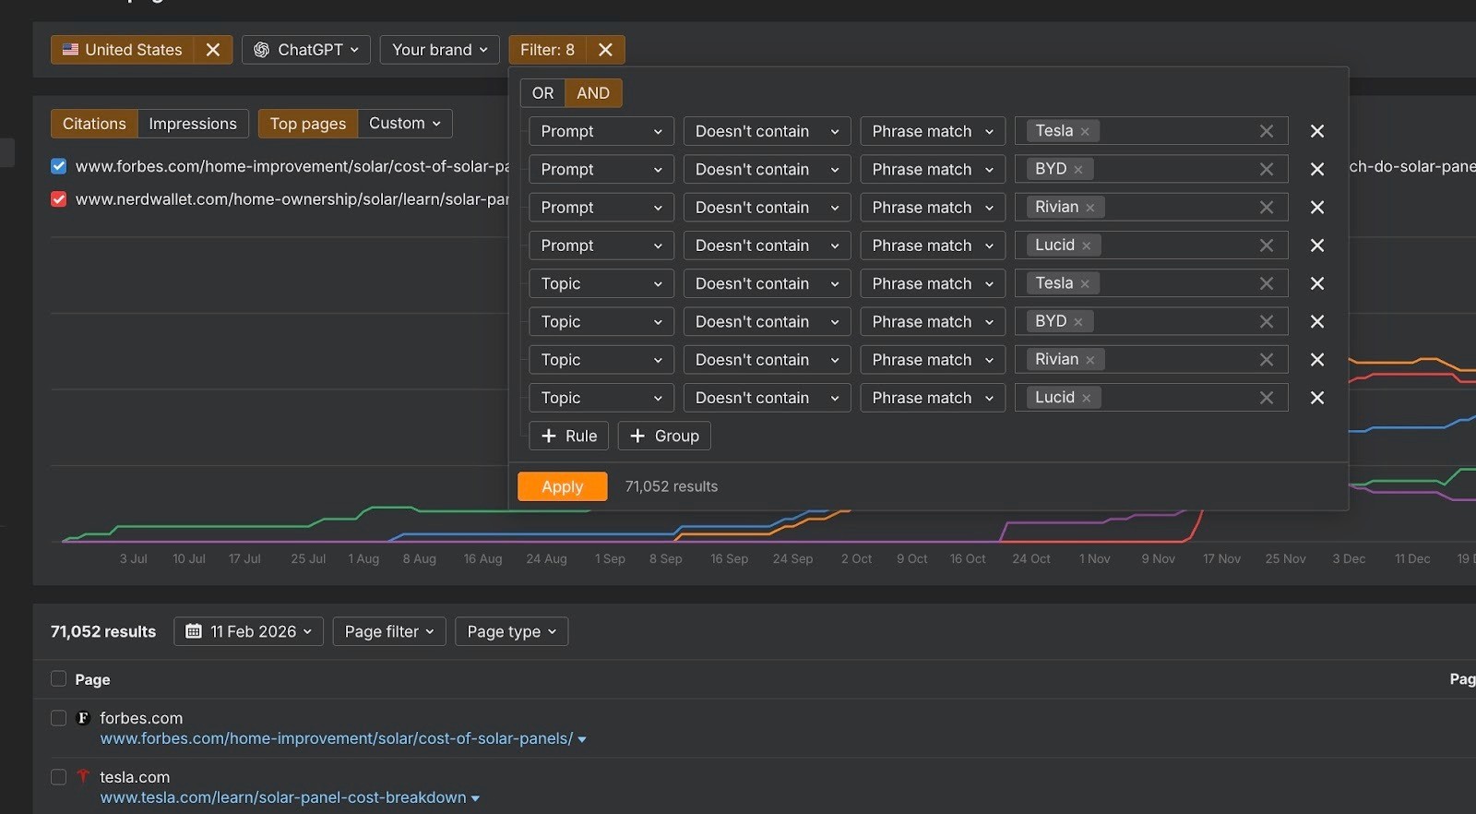Open the 11 Feb 2026 date picker
This screenshot has height=814, width=1476.
(249, 631)
